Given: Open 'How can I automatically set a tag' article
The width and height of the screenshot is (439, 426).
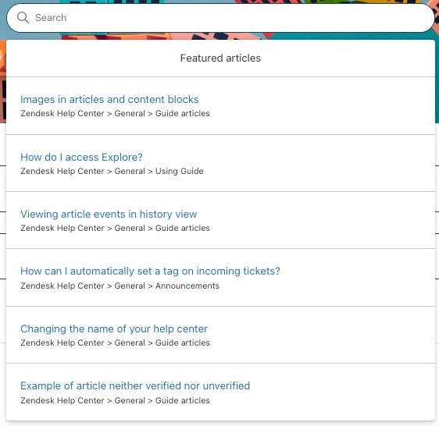Looking at the screenshot, I should (x=150, y=272).
